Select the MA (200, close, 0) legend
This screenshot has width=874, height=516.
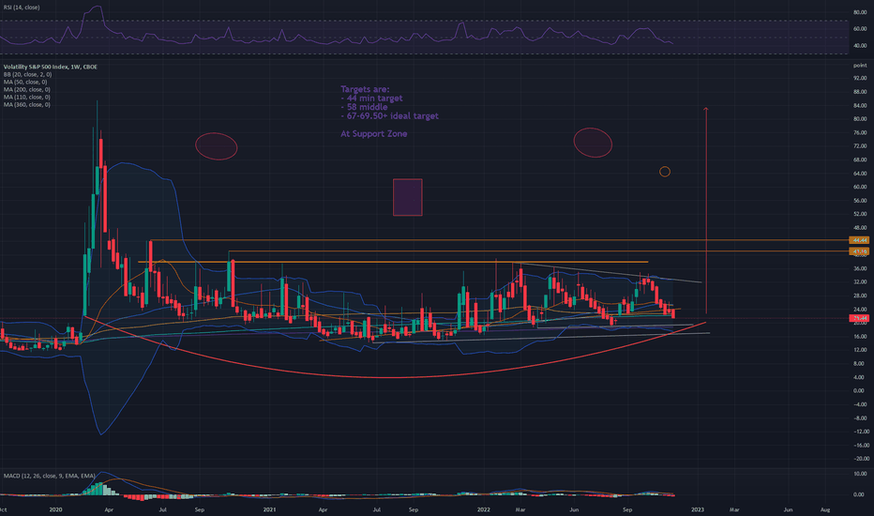(27, 89)
